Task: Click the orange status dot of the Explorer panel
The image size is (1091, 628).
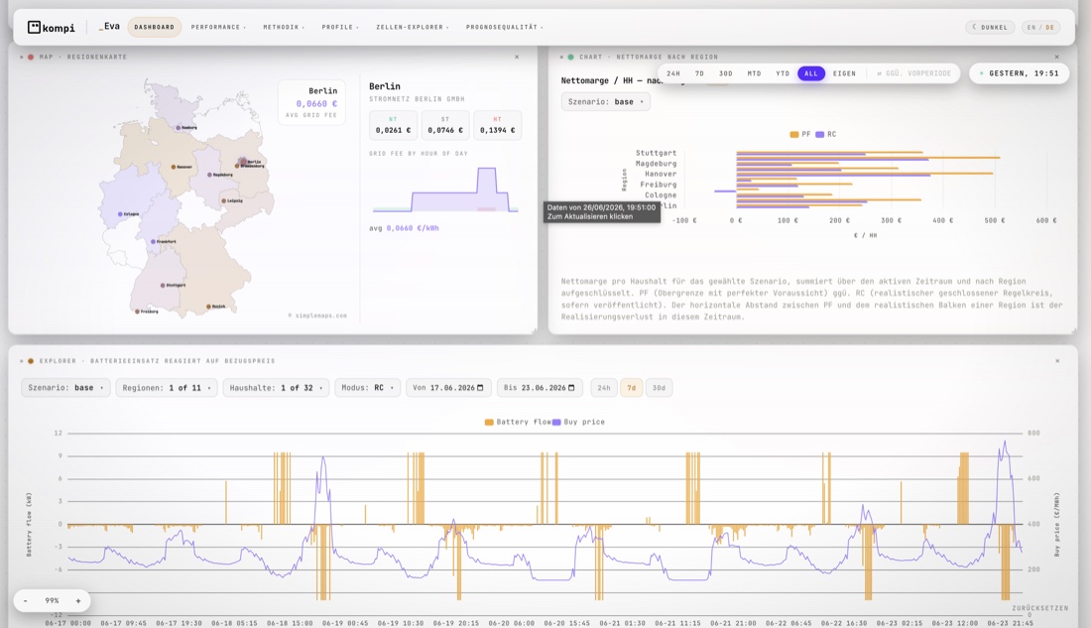Action: pyautogui.click(x=31, y=361)
